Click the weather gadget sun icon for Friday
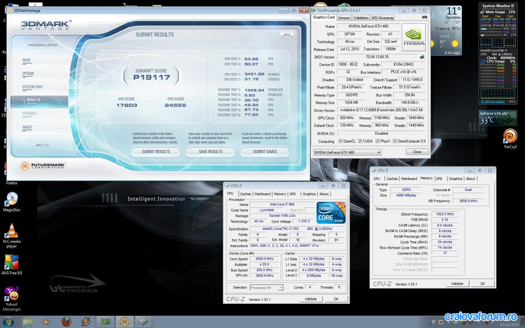Screen dimensions: 525x328 455,43
